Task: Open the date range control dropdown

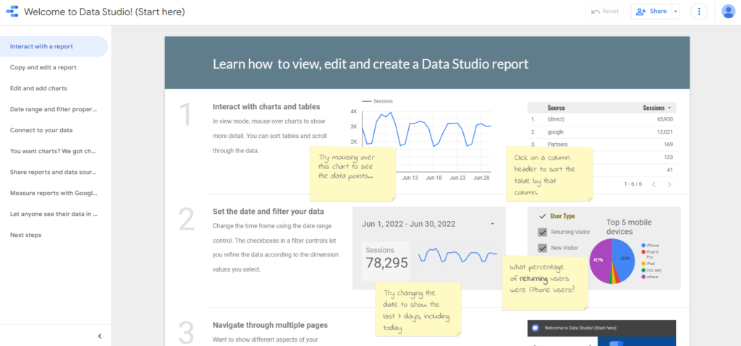Action: click(492, 224)
